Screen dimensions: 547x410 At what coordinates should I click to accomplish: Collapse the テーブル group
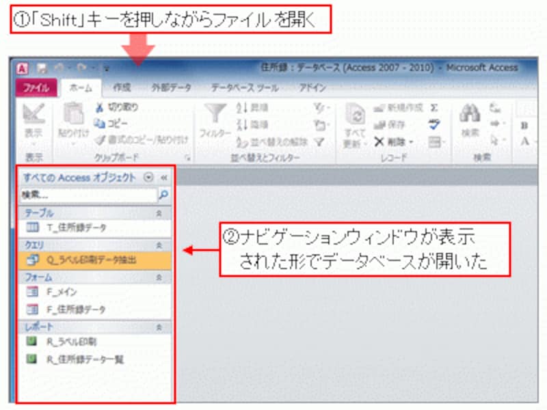[x=159, y=213]
